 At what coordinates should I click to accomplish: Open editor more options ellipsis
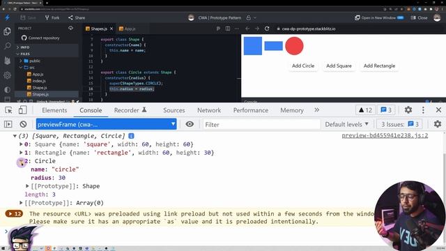[237, 29]
